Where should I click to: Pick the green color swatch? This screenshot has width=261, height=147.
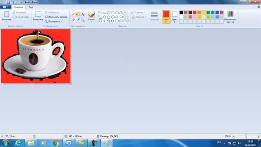pos(208,13)
